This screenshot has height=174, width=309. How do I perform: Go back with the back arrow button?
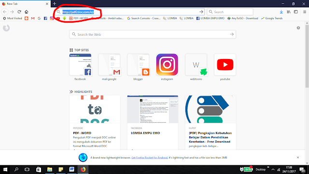click(x=5, y=12)
